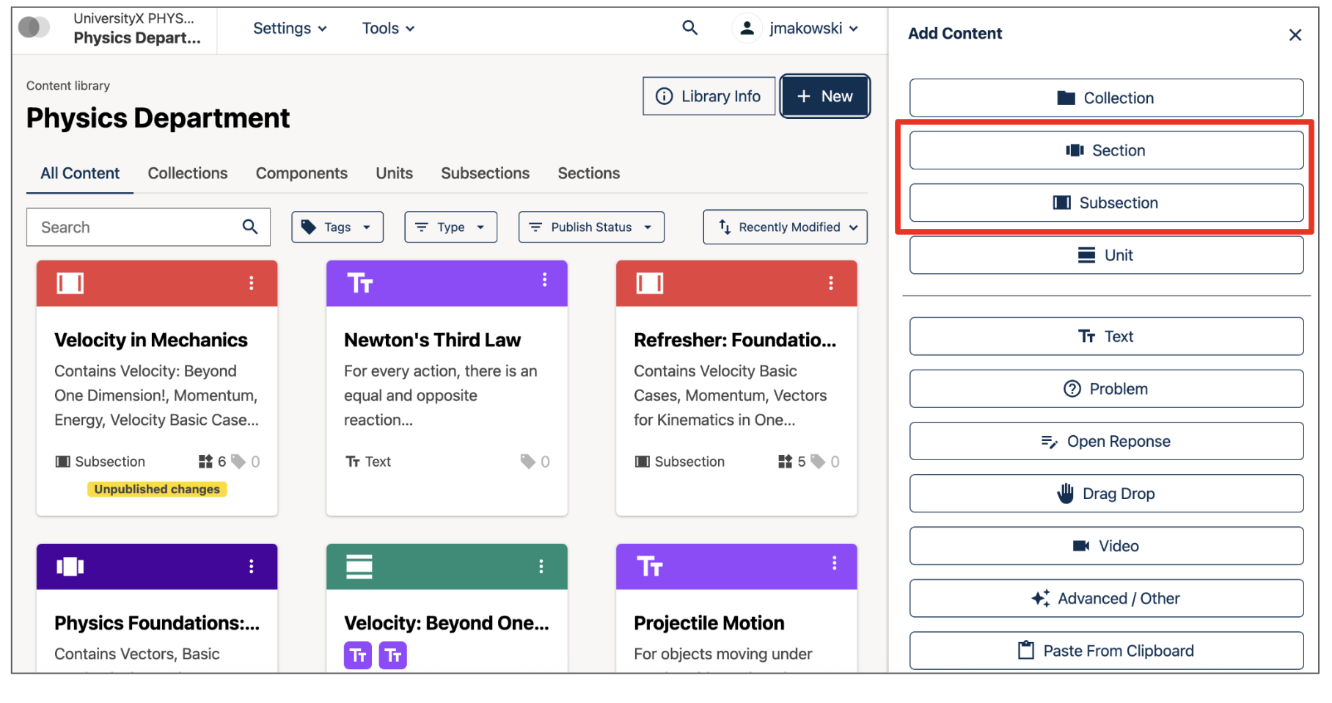Switch to the Subsections tab

point(485,173)
